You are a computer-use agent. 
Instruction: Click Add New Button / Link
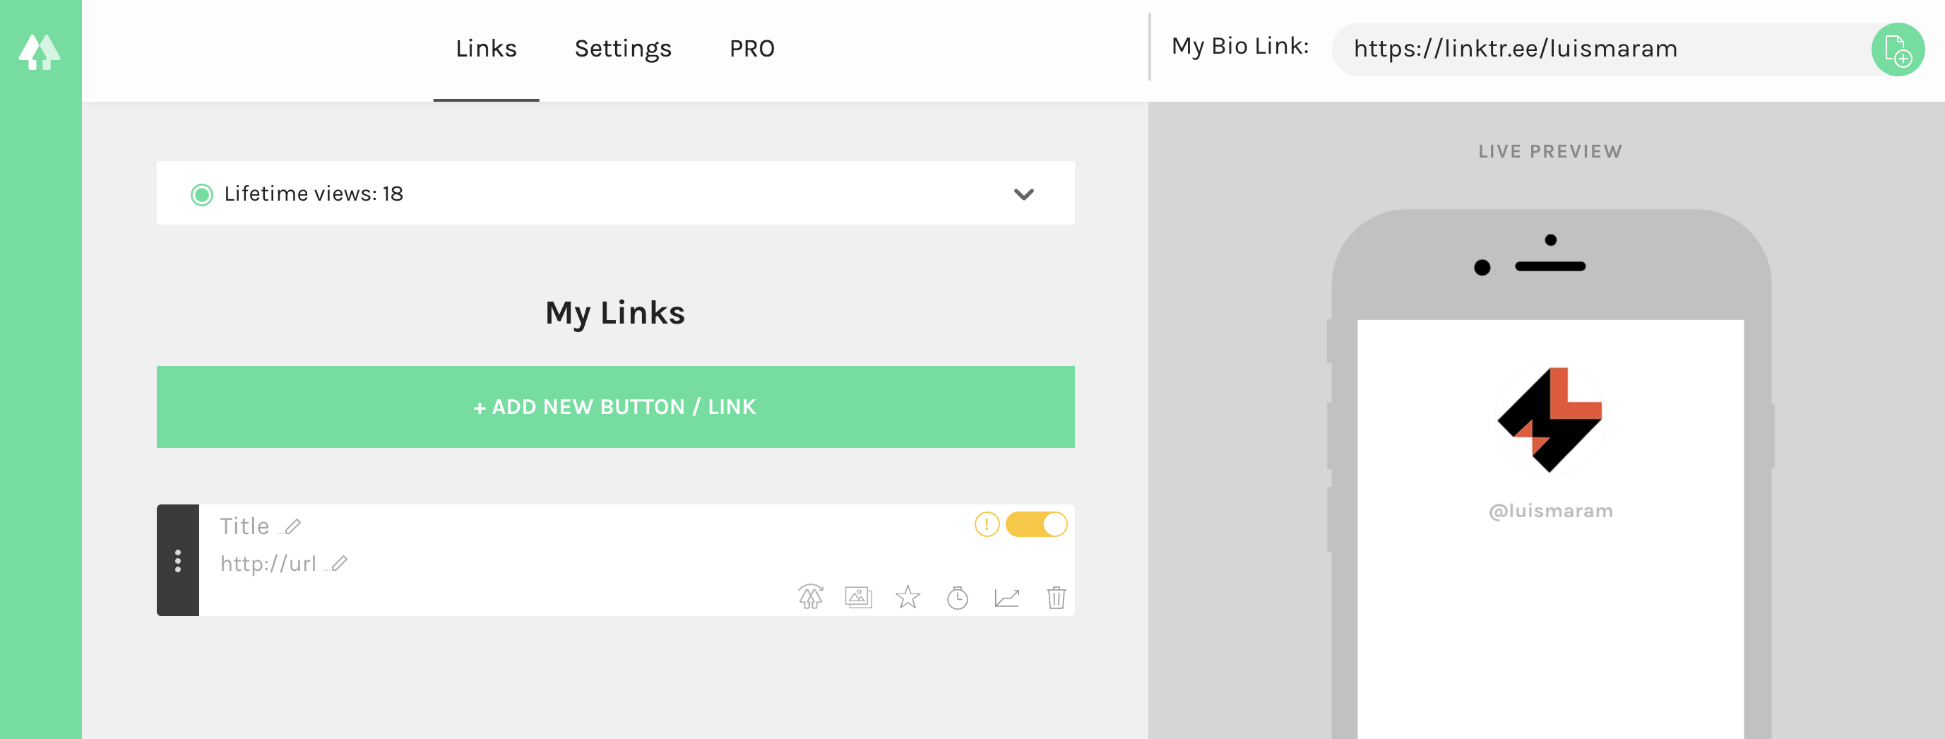[614, 406]
